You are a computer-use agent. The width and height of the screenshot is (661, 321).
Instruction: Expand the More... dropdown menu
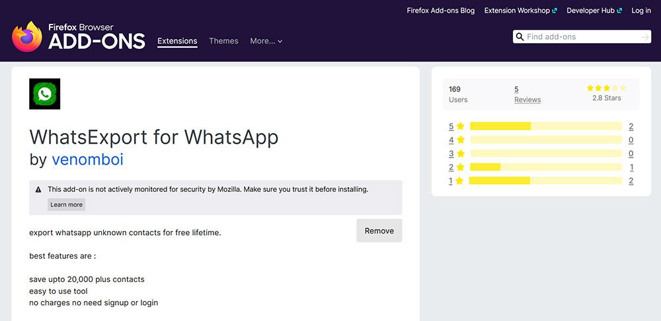coord(266,41)
